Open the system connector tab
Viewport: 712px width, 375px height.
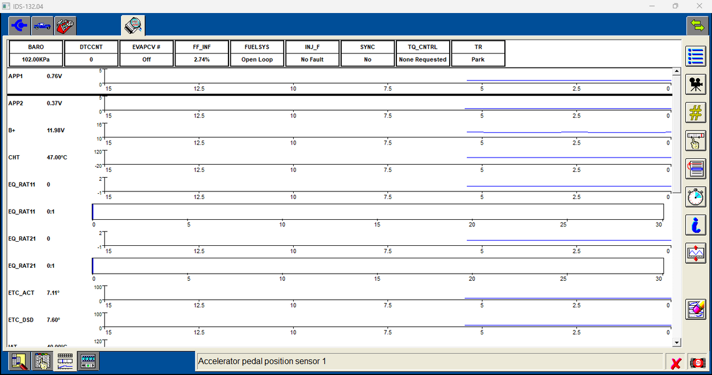[20, 25]
